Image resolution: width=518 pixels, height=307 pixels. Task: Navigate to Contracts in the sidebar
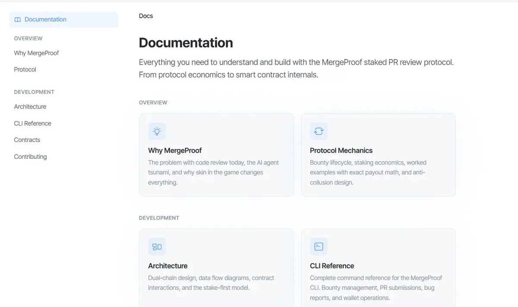pos(27,140)
